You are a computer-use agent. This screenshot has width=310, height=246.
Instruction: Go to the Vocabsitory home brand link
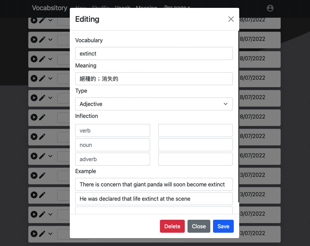click(50, 8)
